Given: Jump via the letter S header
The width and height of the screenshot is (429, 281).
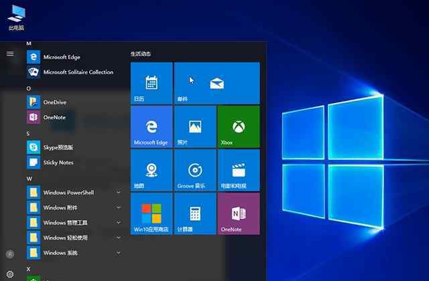Looking at the screenshot, I should pyautogui.click(x=28, y=133).
